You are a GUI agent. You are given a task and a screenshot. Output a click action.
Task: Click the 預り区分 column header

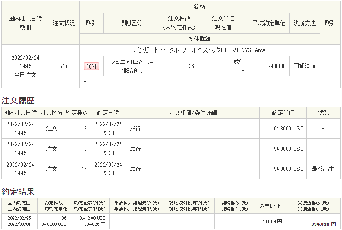[132, 23]
